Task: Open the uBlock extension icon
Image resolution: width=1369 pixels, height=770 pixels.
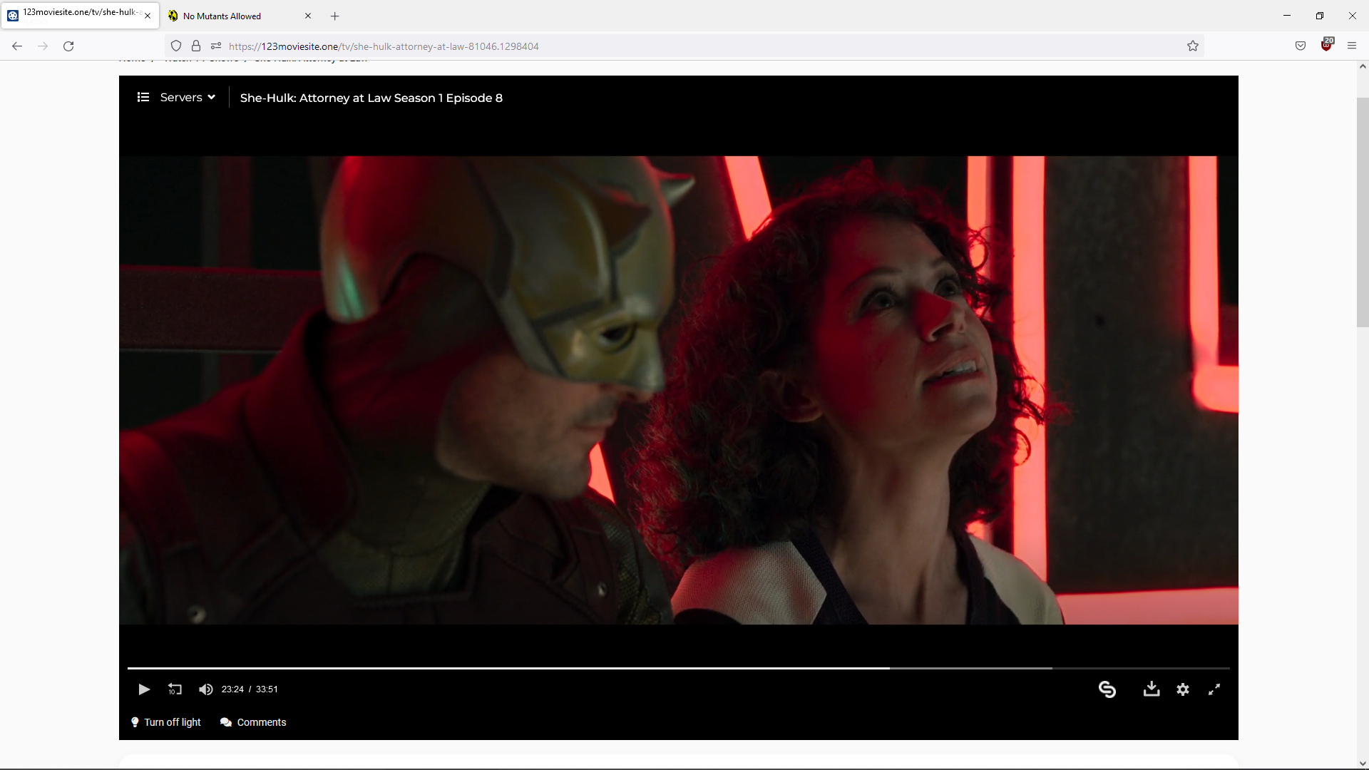Action: pyautogui.click(x=1326, y=45)
